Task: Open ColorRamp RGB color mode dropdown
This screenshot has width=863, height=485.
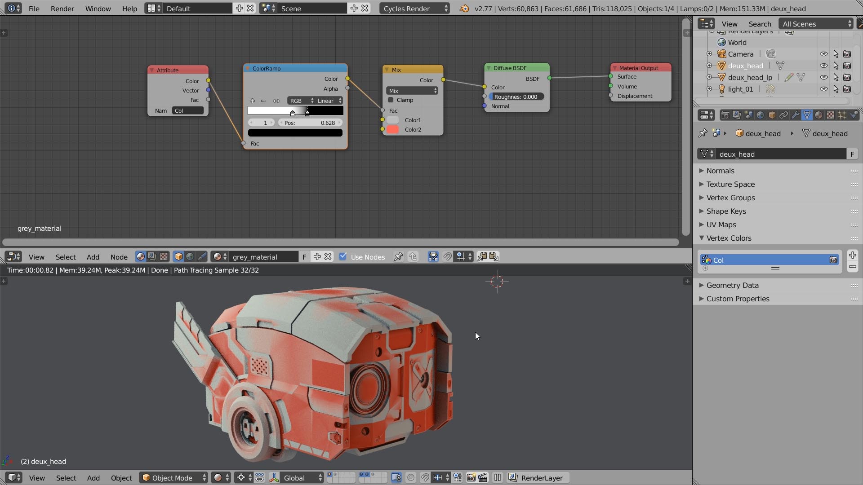Action: tap(301, 101)
